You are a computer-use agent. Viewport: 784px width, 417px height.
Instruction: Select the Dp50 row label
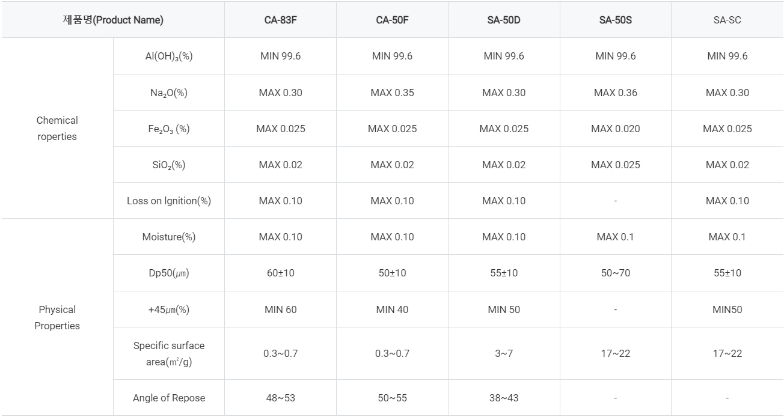tap(169, 273)
